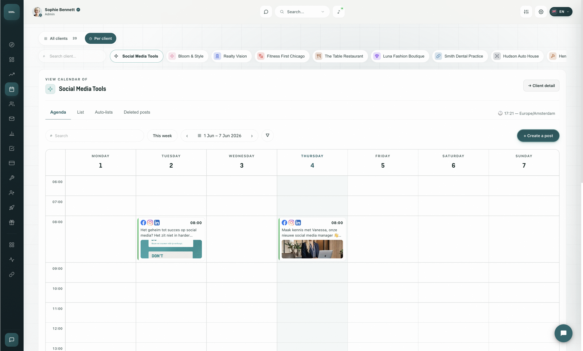583x351 pixels.
Task: Open the sliders preferences icon in top bar
Action: (526, 12)
